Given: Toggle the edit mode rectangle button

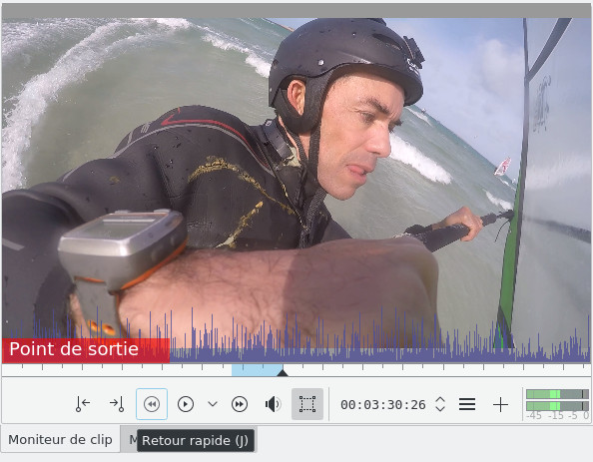Looking at the screenshot, I should click(x=307, y=404).
